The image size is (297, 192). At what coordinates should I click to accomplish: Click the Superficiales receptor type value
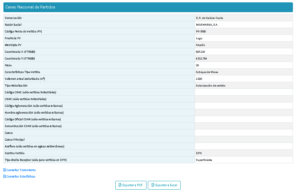point(204,160)
